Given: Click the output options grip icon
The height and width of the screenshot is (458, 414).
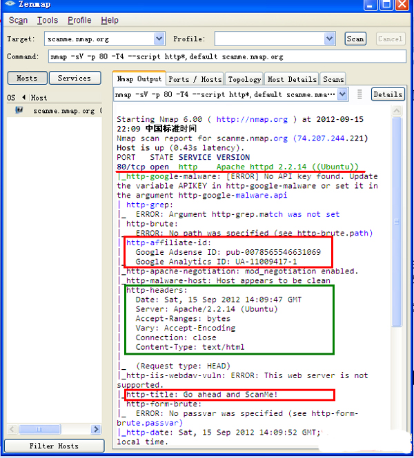Looking at the screenshot, I should pos(359,94).
